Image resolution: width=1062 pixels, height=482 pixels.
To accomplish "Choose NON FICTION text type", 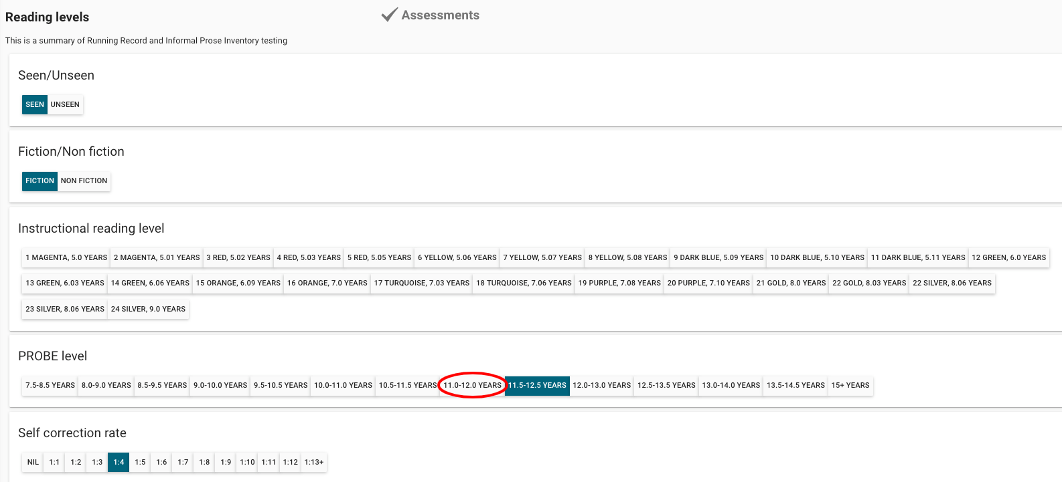I will click(x=84, y=180).
